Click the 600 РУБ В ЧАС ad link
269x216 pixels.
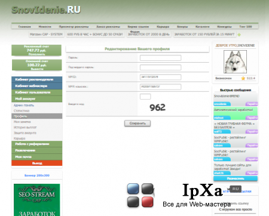pyautogui.click(x=95, y=35)
